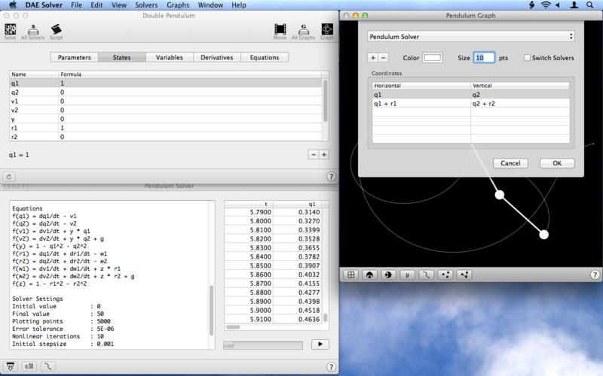Click the results table horizontal scrollbar
Viewport: 603px width, 376px height.
[233, 327]
